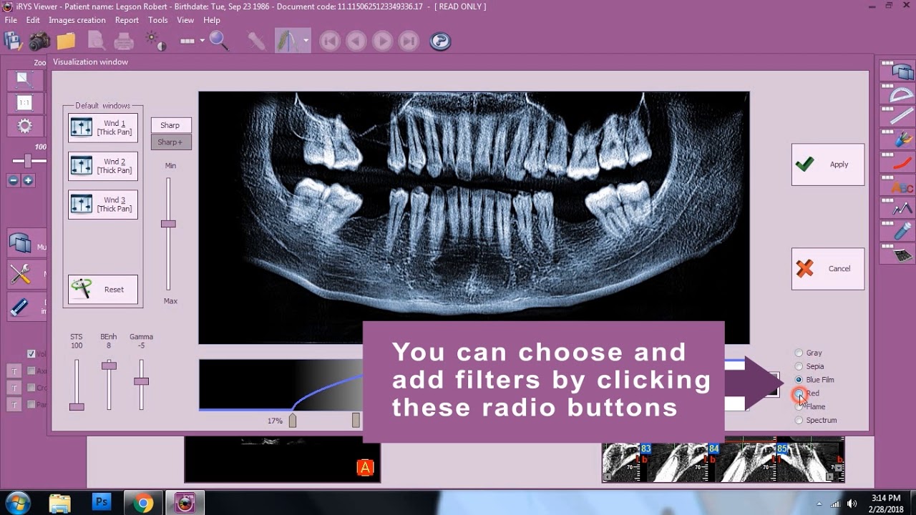Viewport: 916px width, 515px height.
Task: Click the Gamma slider handle
Action: (141, 381)
